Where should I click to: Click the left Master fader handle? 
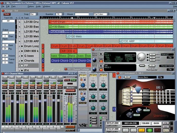click(67, 103)
